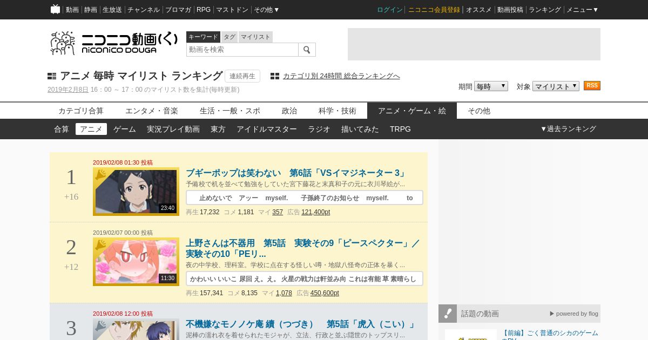Open the 生活・一般・スポ category tab

pyautogui.click(x=230, y=111)
